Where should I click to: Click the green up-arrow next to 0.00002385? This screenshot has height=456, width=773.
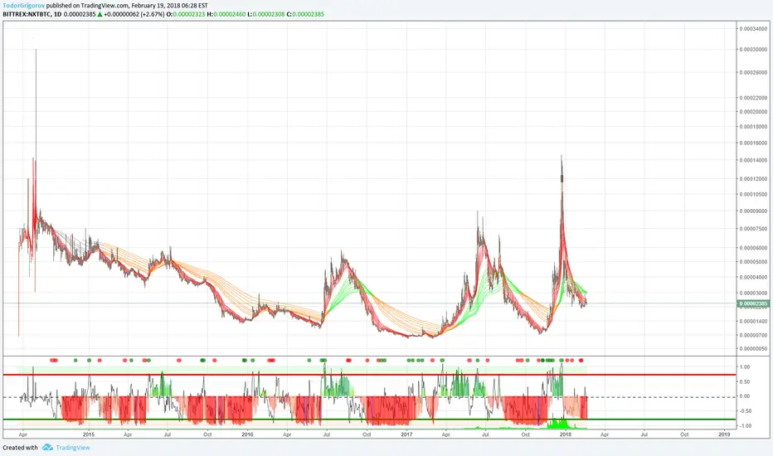100,14
